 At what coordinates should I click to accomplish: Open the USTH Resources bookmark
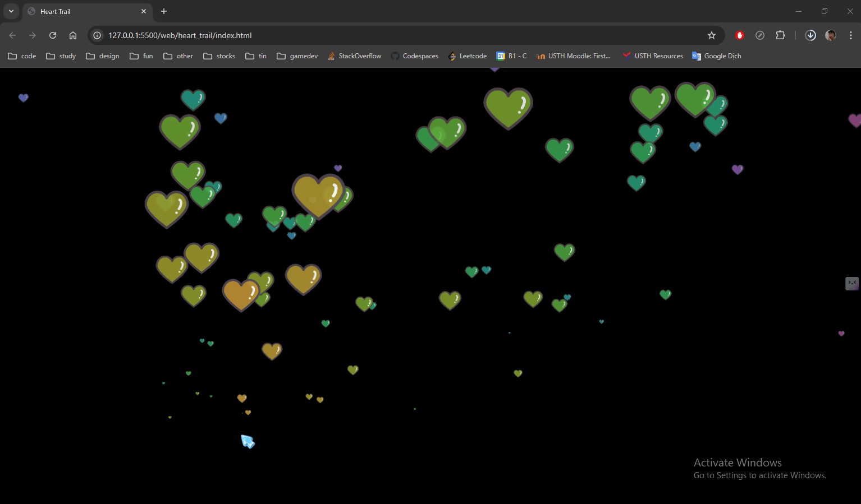[653, 56]
